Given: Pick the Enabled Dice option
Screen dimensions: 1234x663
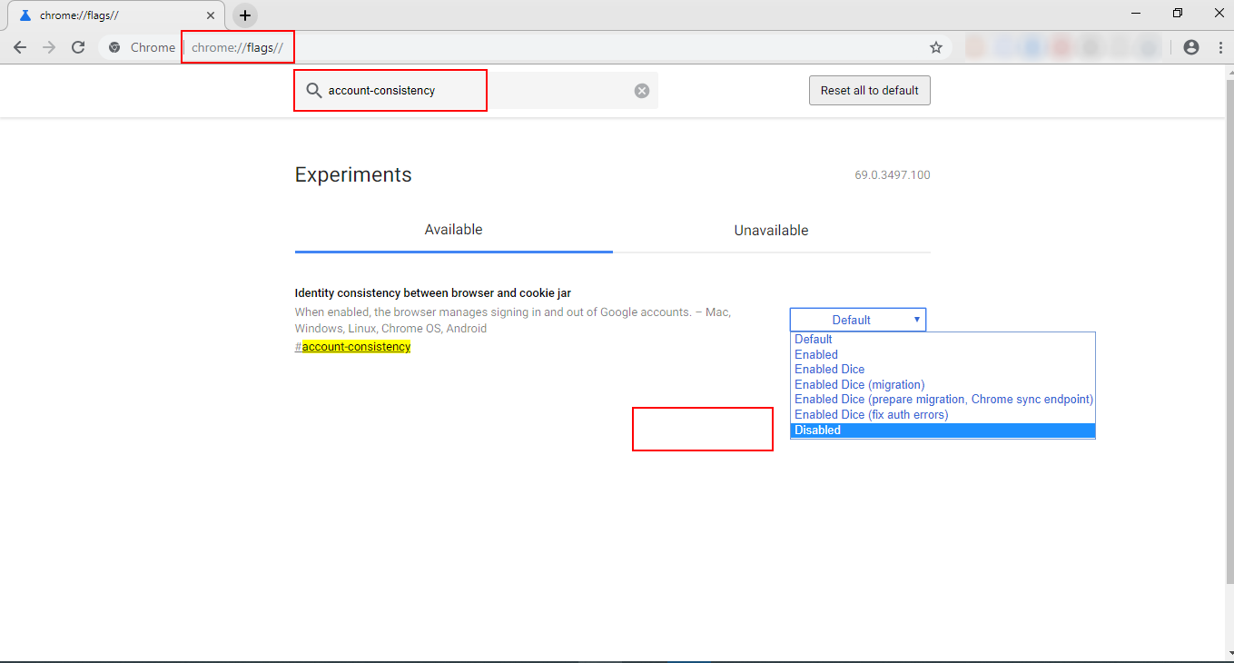Looking at the screenshot, I should pyautogui.click(x=943, y=370).
